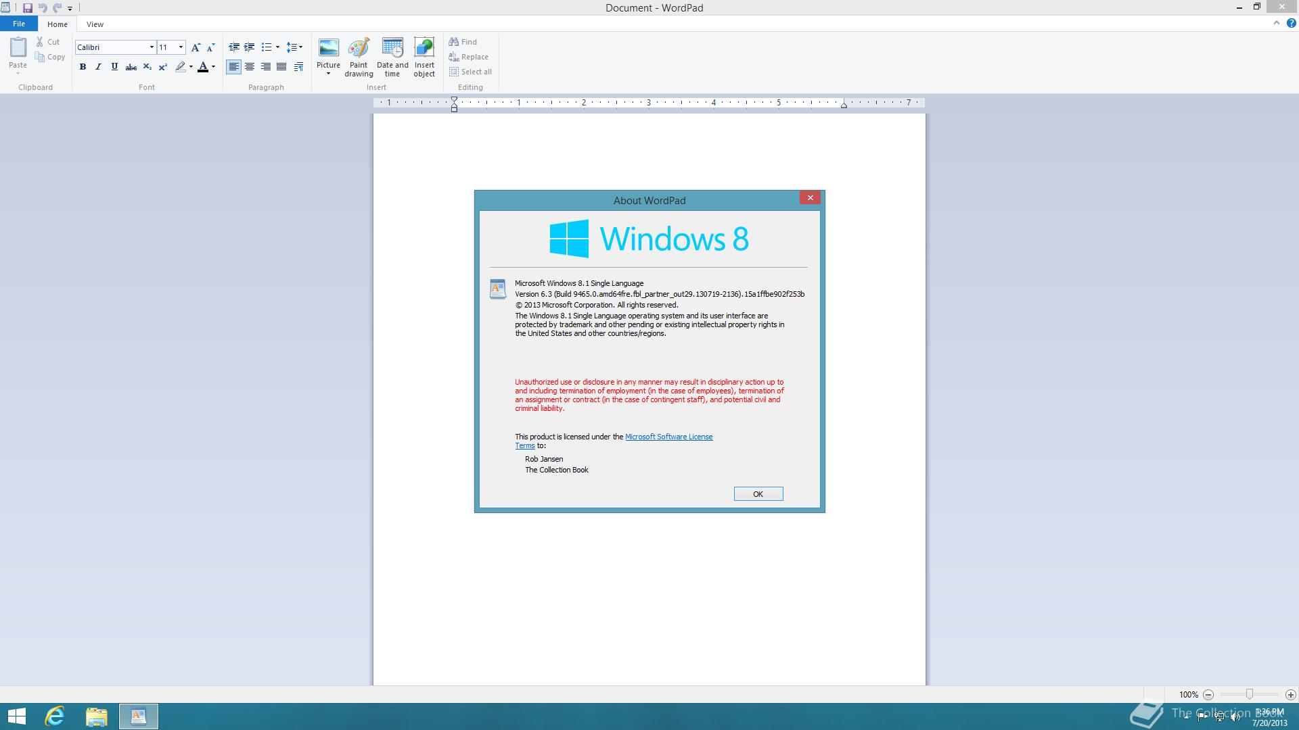Click the Save icon in quick access toolbar

pos(28,8)
